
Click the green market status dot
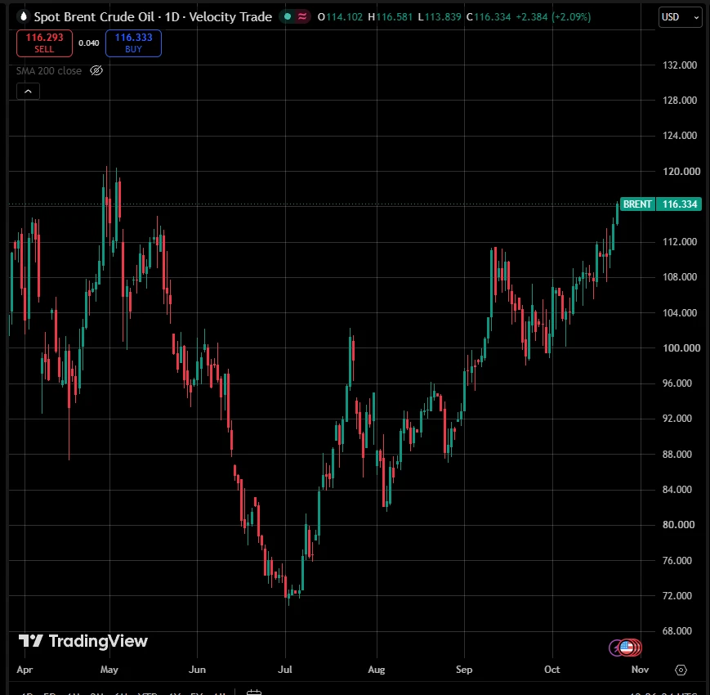pos(288,17)
